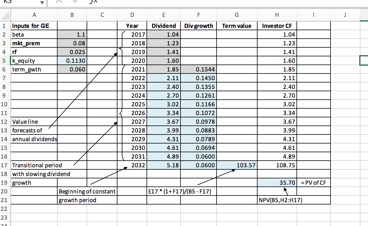The width and height of the screenshot is (368, 226).
Task: Select the year cell showing 2032
Action: pos(132,165)
